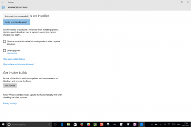Open Action Center notifications icon
This screenshot has height=127, width=191.
[x=169, y=124]
